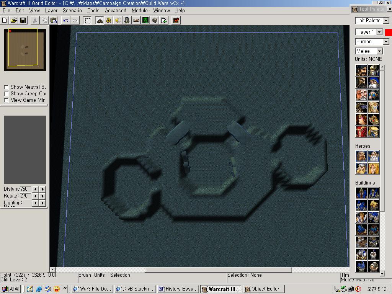
Task: Switch to the vB Stockm... browser window
Action: 136,289
